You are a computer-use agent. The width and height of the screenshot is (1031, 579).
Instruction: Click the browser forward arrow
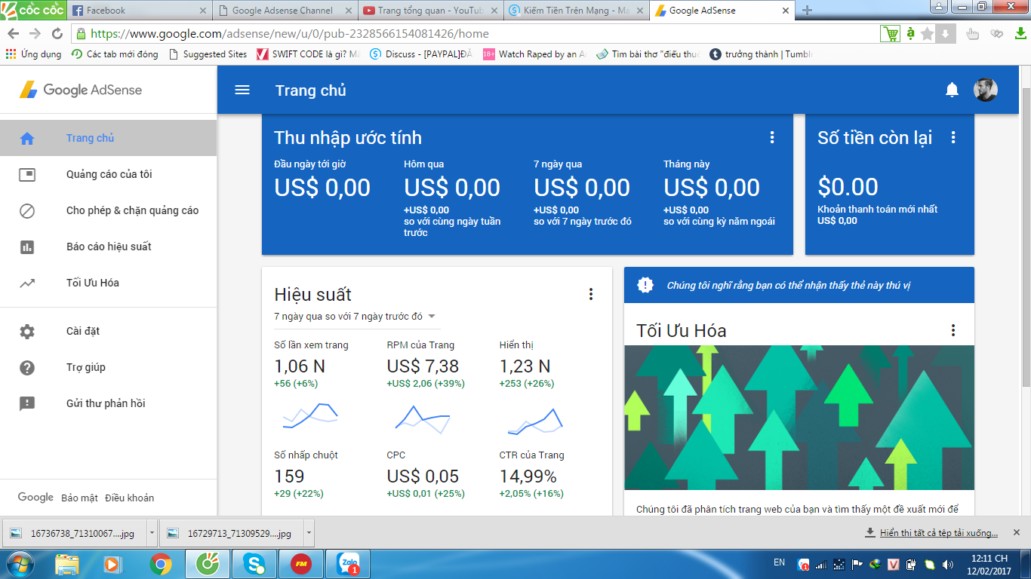point(35,33)
